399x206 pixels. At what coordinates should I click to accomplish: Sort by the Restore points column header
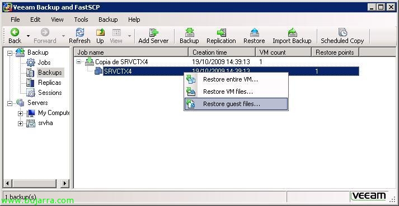point(335,52)
